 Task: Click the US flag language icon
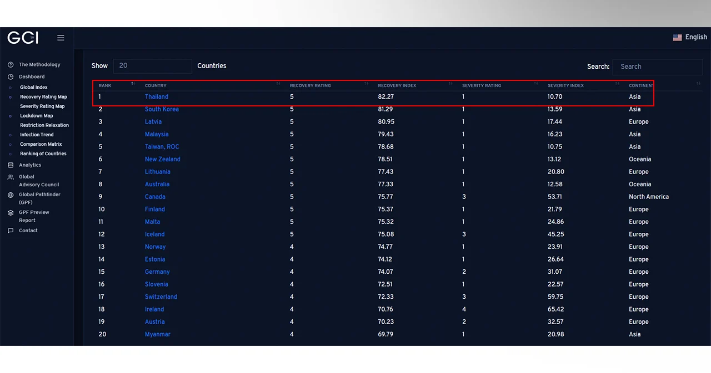coord(677,37)
